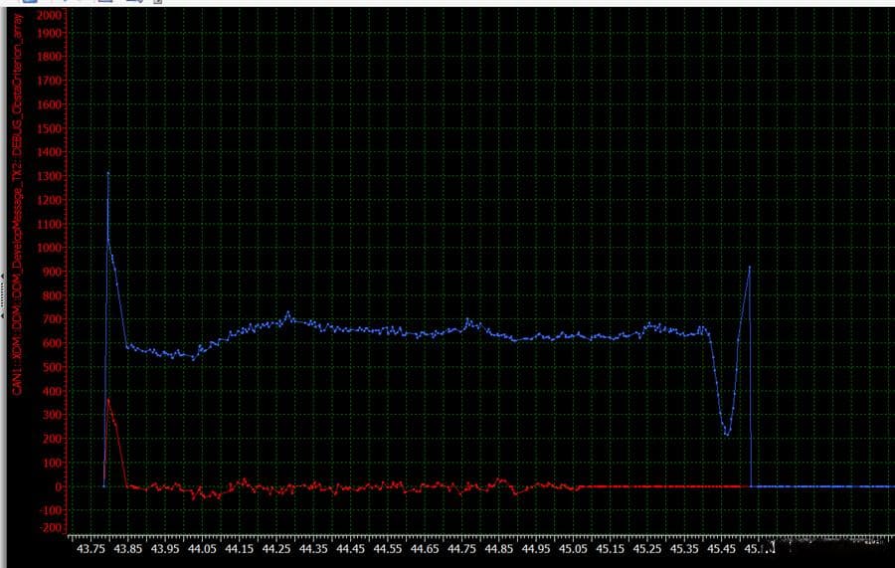Click the 45.15 time-axis label
The height and width of the screenshot is (568, 895).
[611, 549]
